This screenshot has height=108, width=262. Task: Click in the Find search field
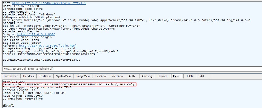click(132, 69)
